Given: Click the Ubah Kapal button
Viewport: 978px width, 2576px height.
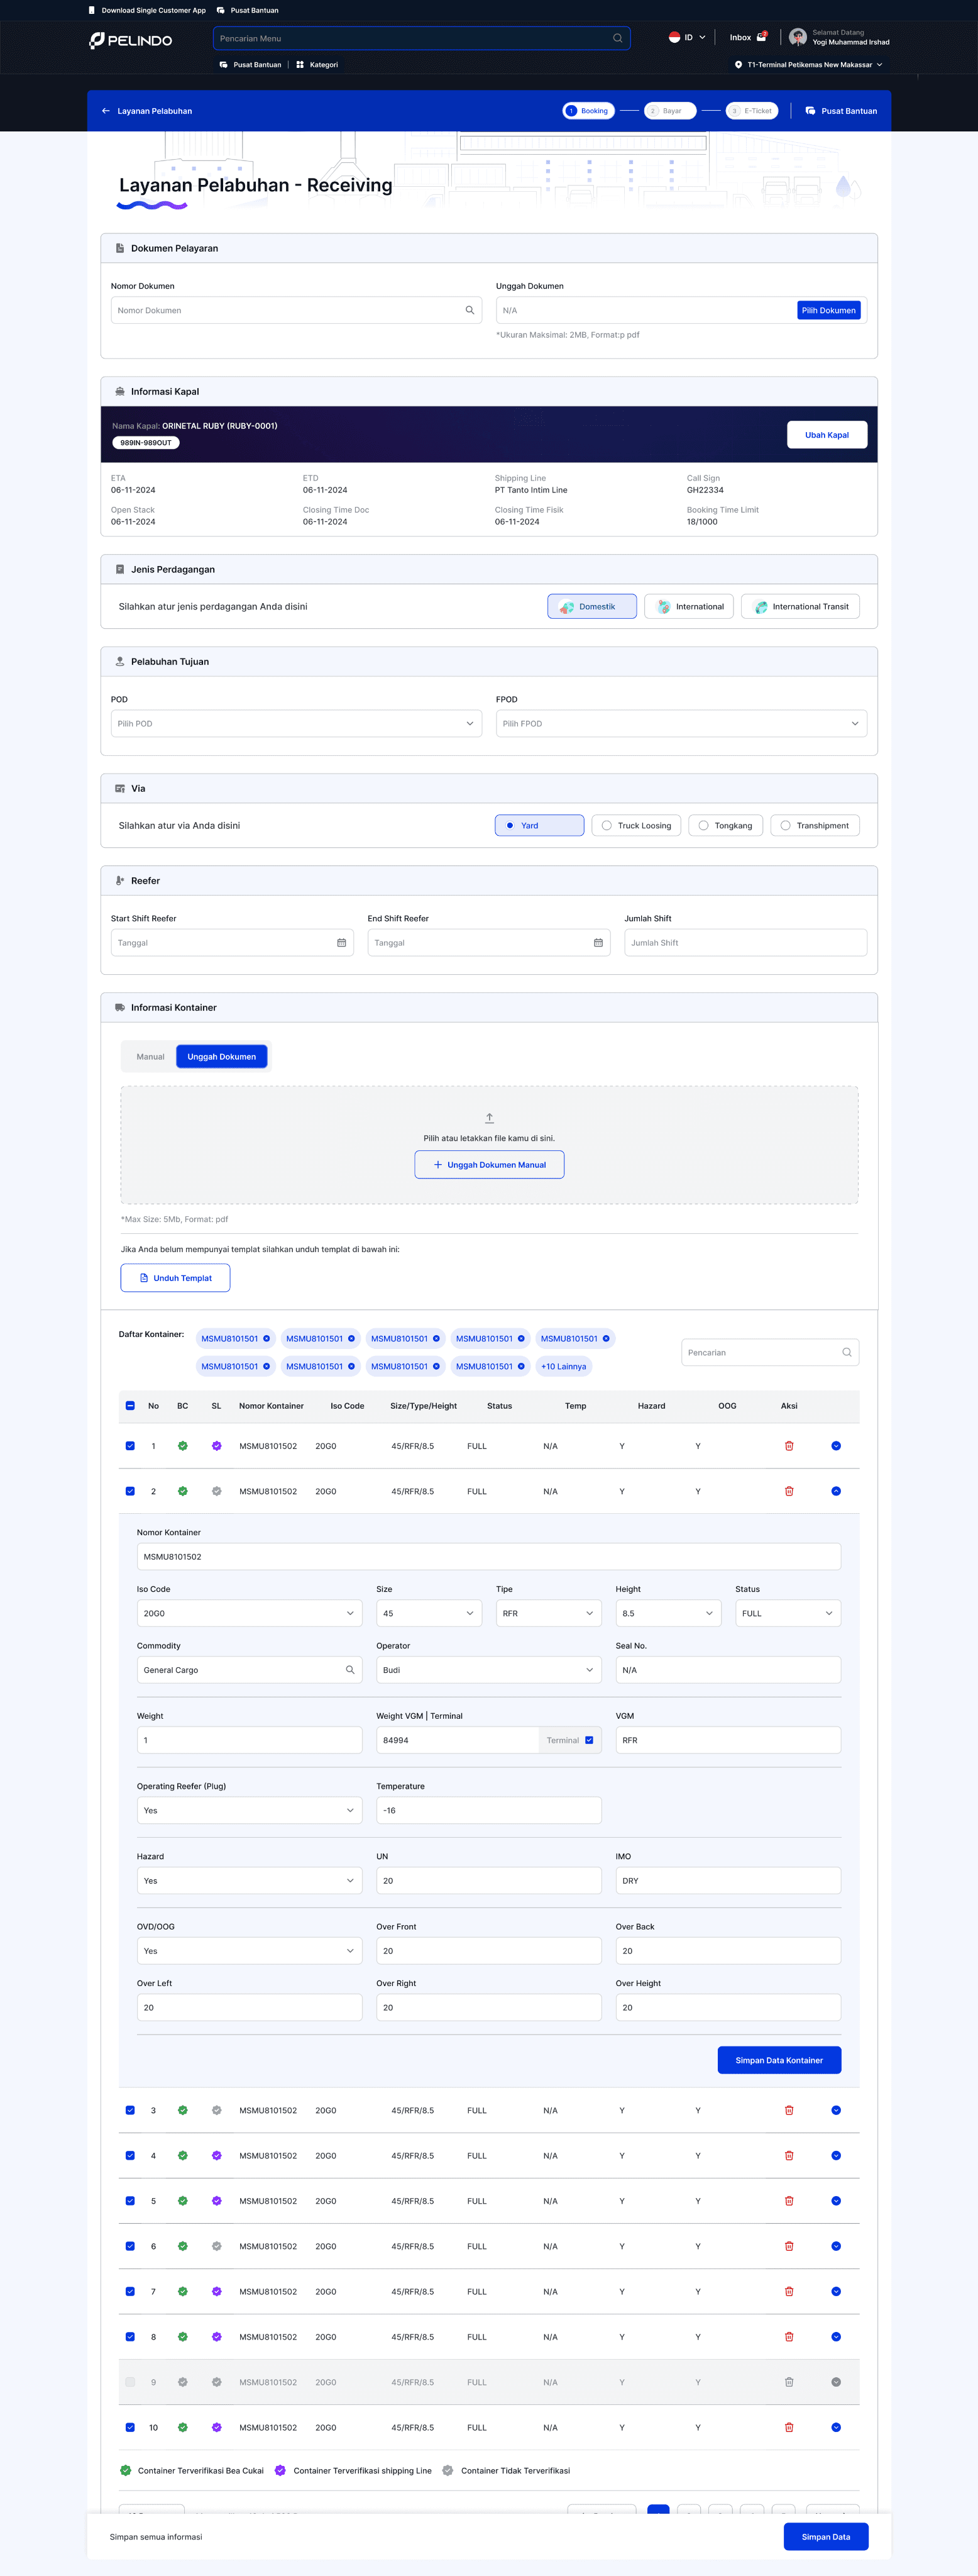Looking at the screenshot, I should point(827,435).
